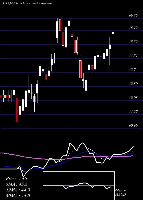Click the large red candle dropping to 40.46
The width and height of the screenshot is (143, 200).
point(17,110)
